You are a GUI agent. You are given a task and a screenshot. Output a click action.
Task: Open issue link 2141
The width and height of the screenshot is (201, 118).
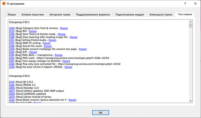point(11,61)
